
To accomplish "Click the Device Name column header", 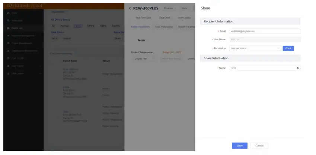I will (70, 61).
